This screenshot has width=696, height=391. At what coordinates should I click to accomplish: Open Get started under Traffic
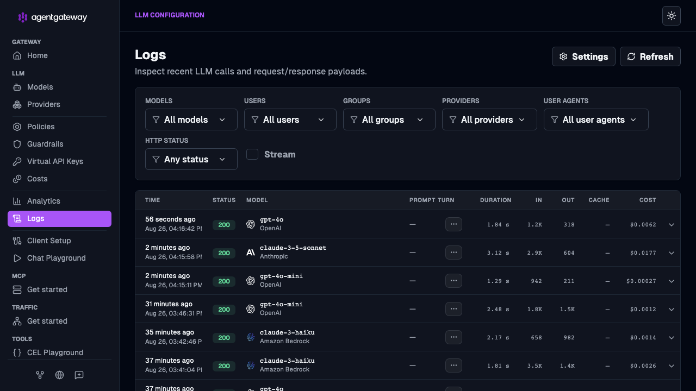[59, 321]
